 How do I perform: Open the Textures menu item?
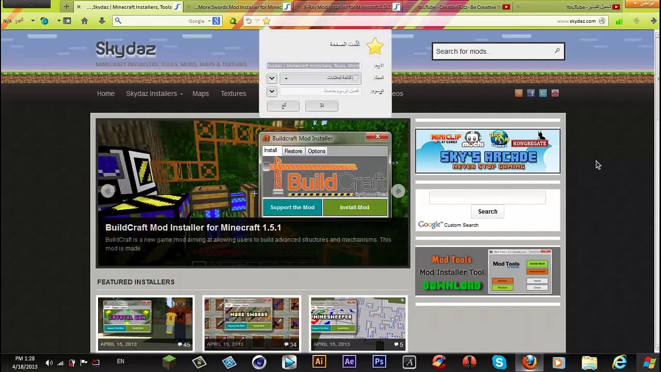pos(233,94)
